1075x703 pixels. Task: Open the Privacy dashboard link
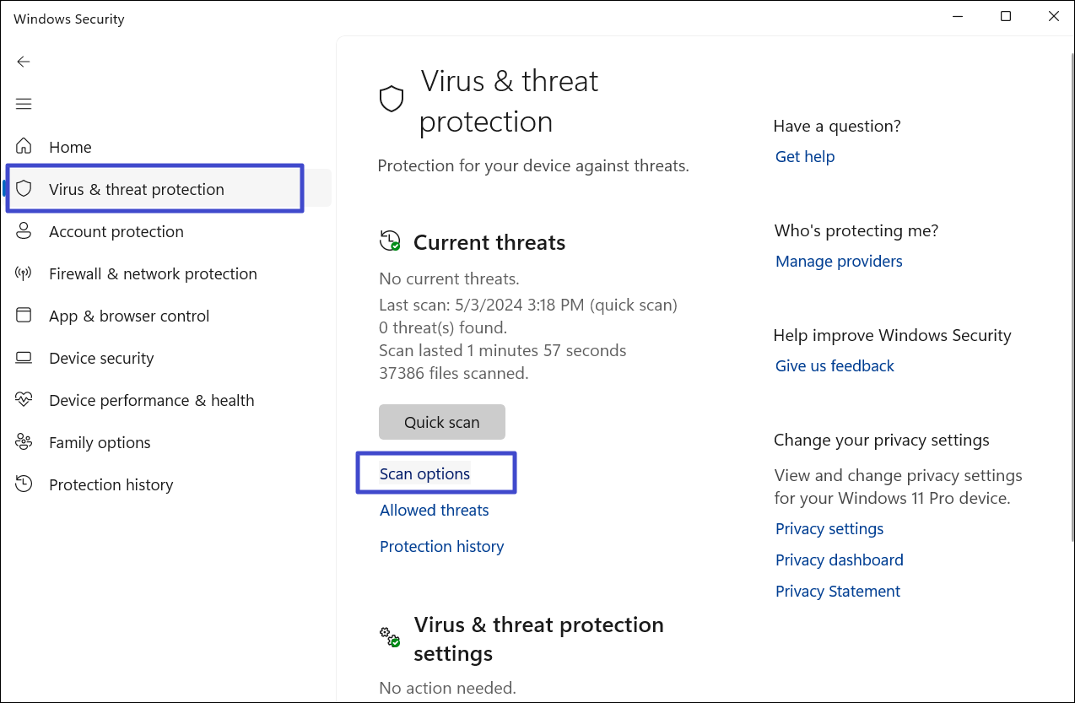839,560
